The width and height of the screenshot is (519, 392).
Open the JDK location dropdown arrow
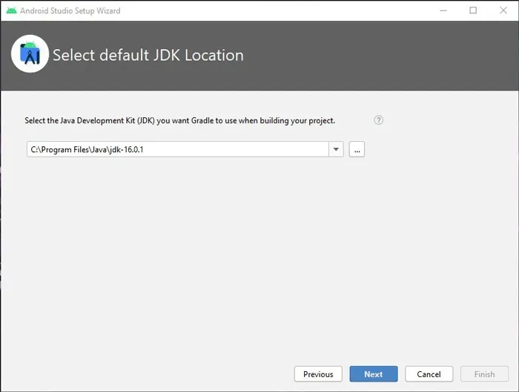pyautogui.click(x=336, y=149)
